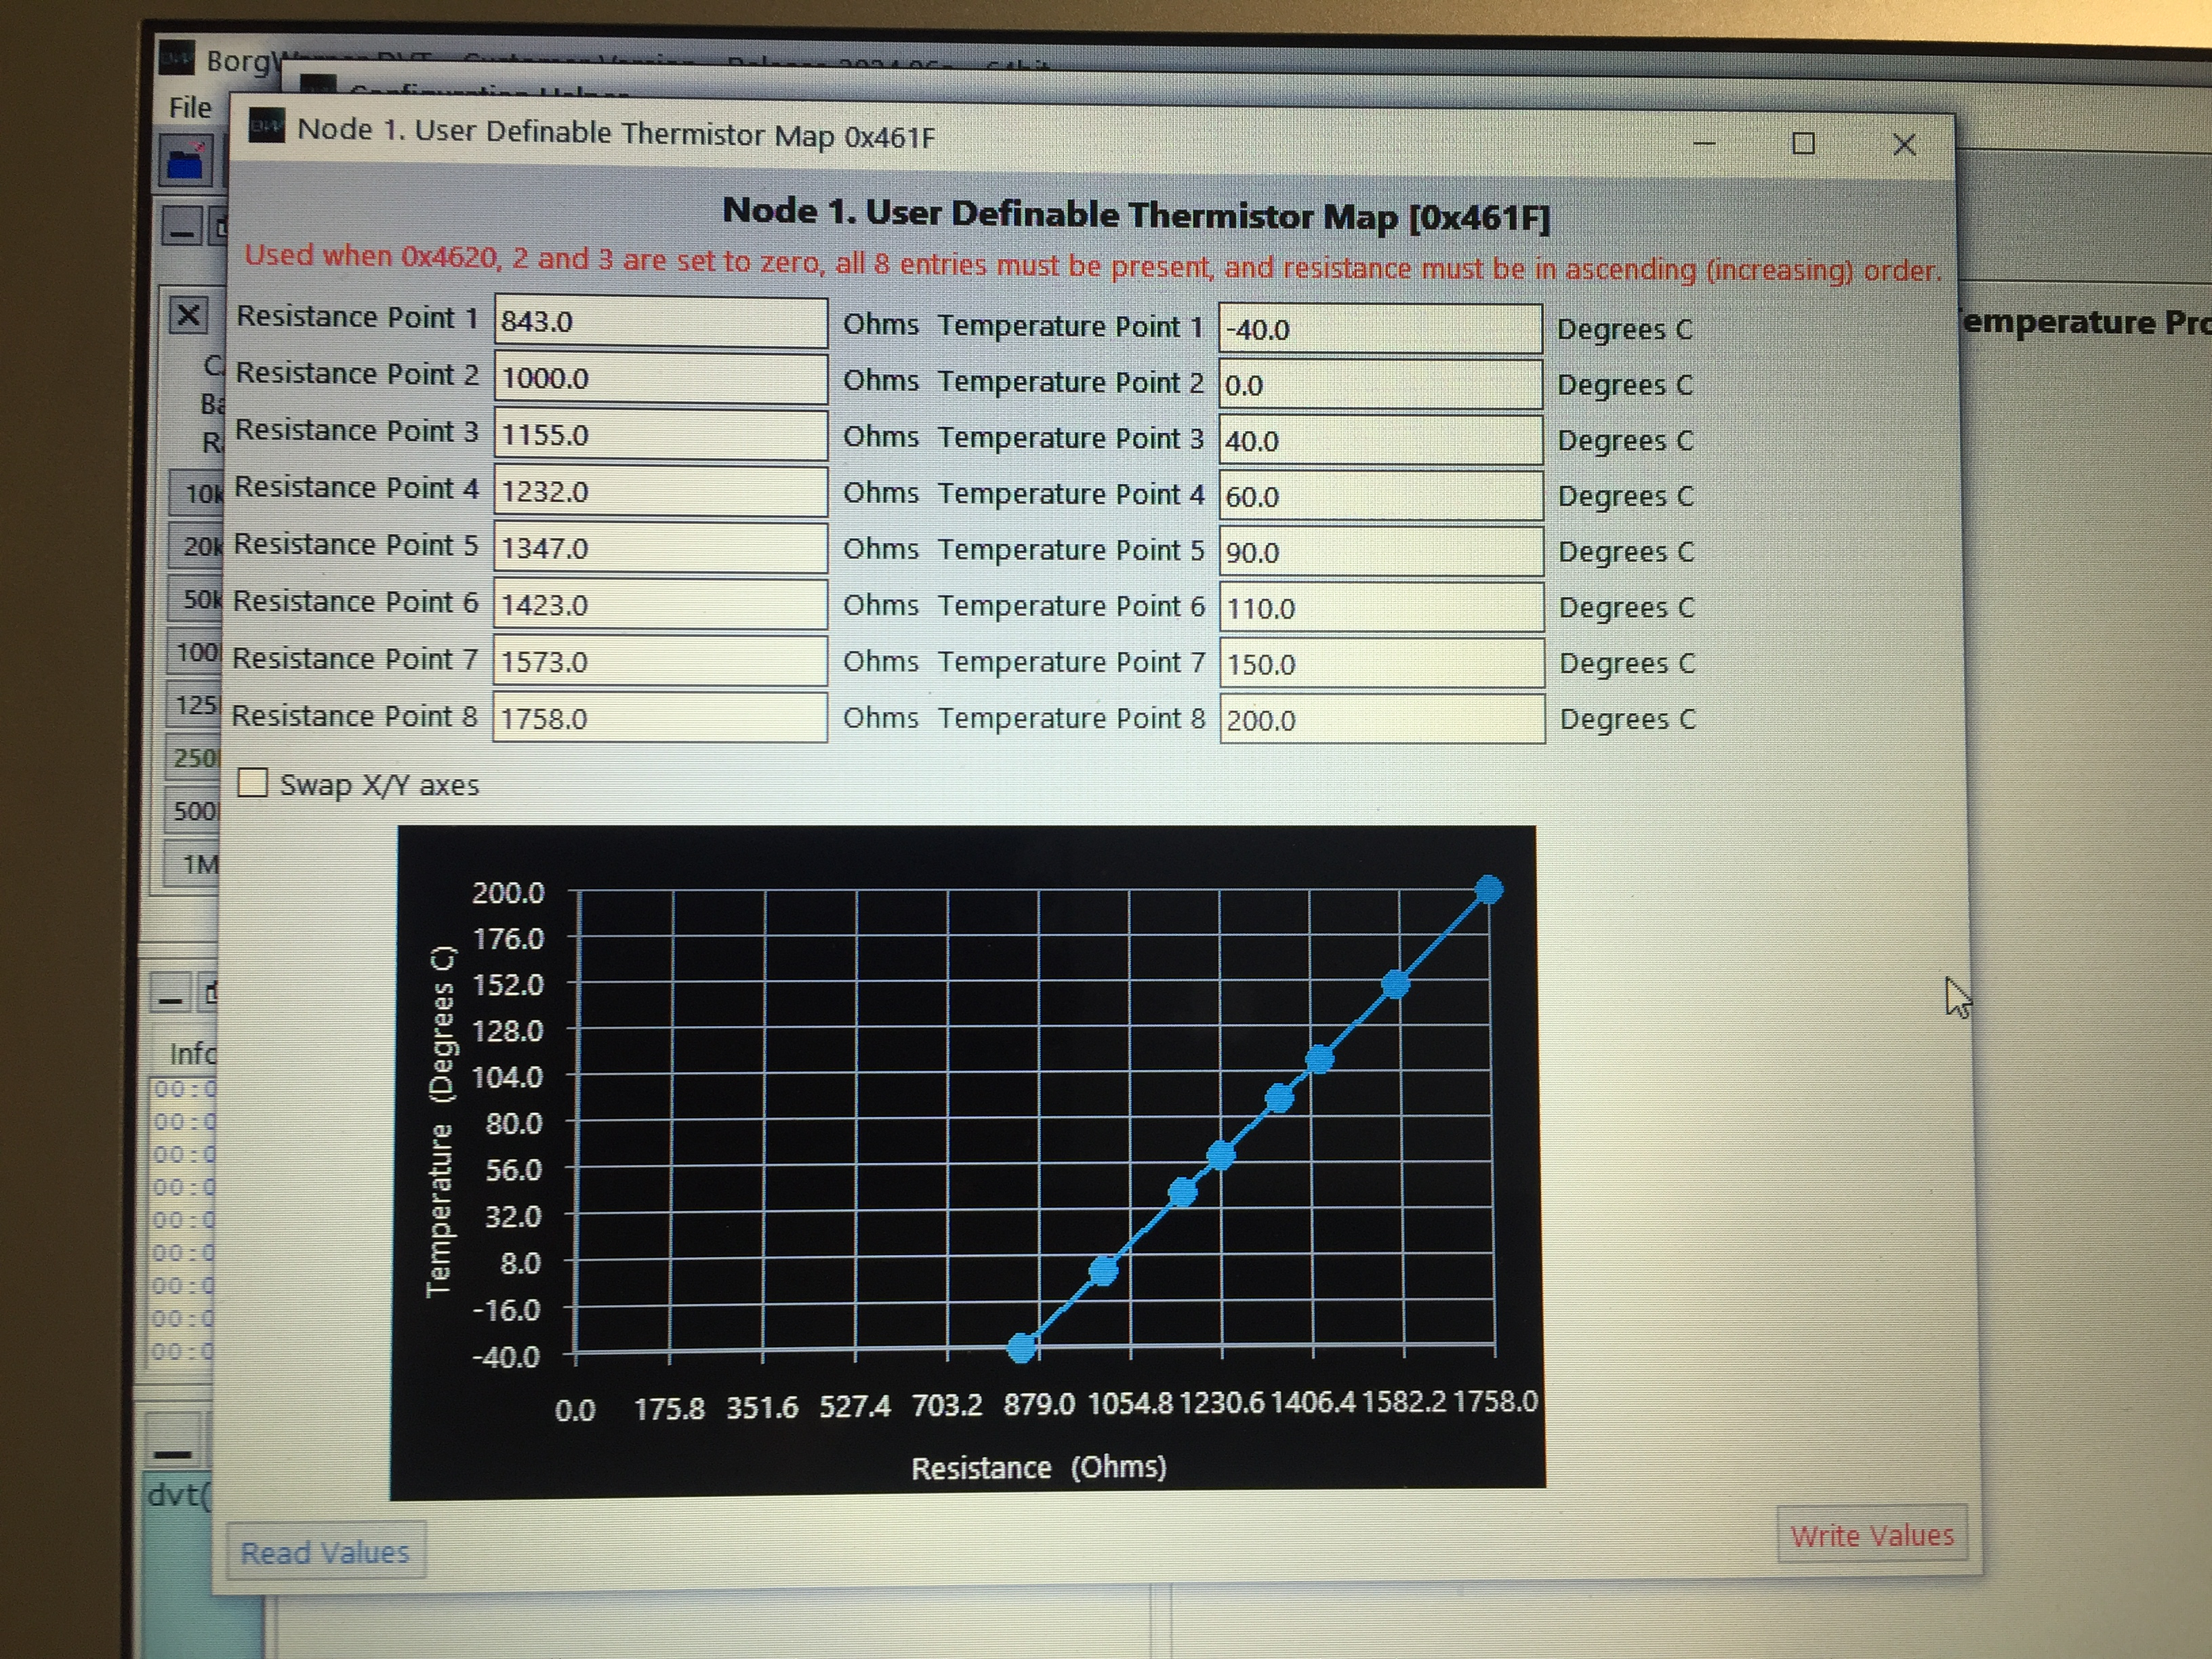This screenshot has width=2212, height=1659.
Task: Click the dialog's BW application icon in title bar
Action: point(266,127)
